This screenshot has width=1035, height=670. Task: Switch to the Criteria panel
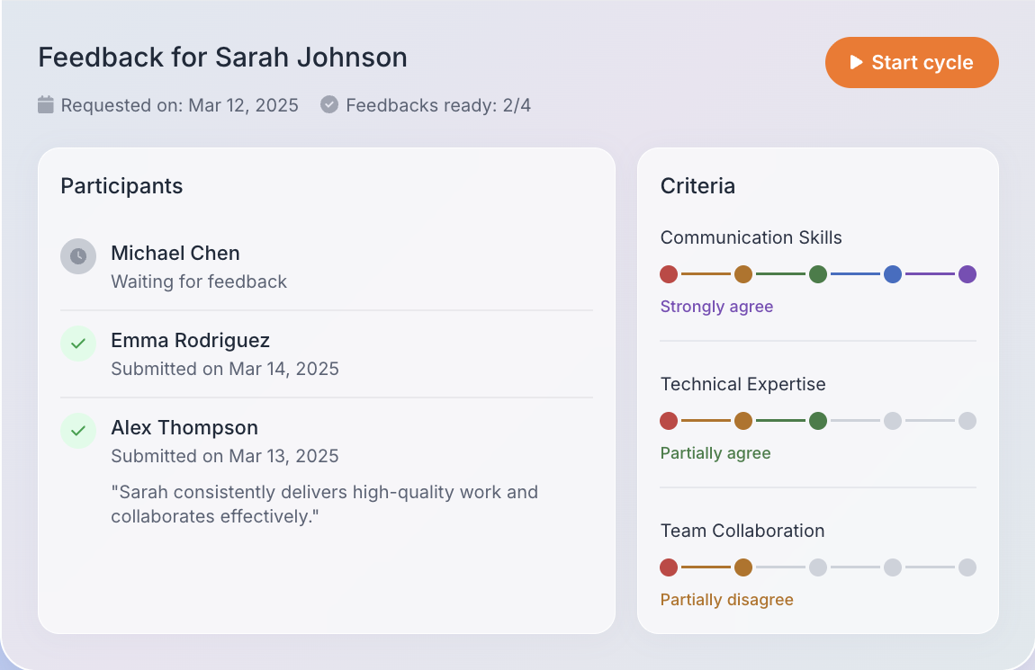[x=697, y=185]
